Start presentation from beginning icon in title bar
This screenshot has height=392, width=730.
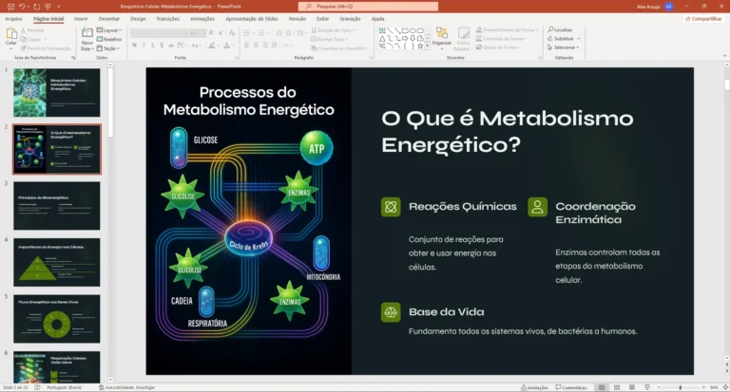pos(48,7)
